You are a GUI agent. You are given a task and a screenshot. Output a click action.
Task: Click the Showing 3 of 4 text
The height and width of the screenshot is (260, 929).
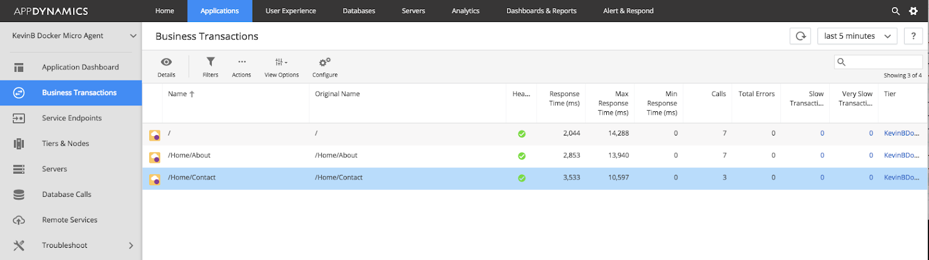pos(902,75)
